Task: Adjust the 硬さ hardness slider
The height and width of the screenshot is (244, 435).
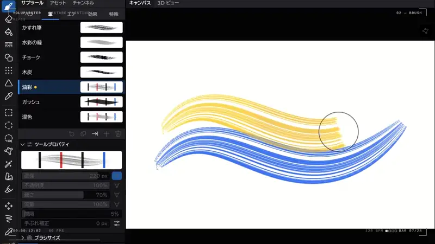Action: click(66, 195)
